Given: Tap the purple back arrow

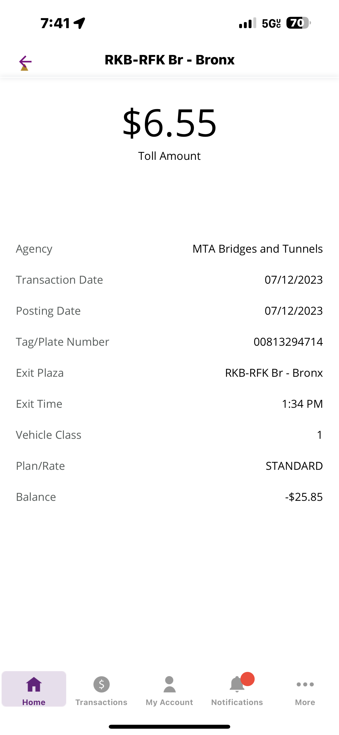Looking at the screenshot, I should pyautogui.click(x=25, y=62).
